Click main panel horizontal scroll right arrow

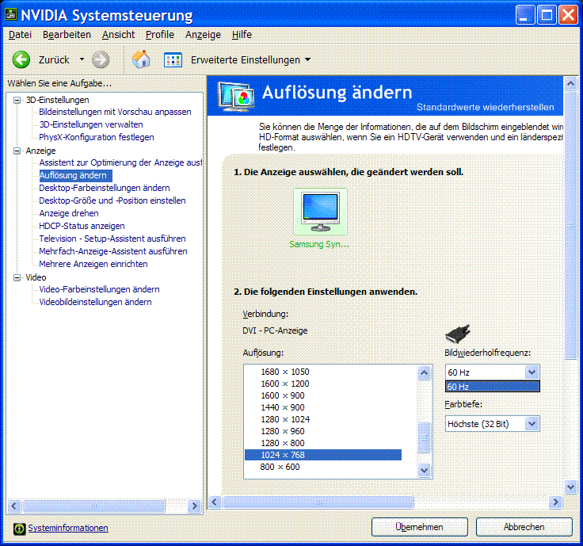tap(555, 502)
